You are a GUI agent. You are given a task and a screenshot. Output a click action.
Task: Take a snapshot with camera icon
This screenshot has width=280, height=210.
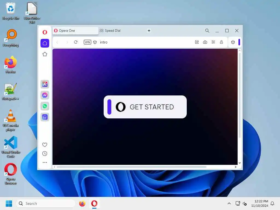tap(205, 42)
